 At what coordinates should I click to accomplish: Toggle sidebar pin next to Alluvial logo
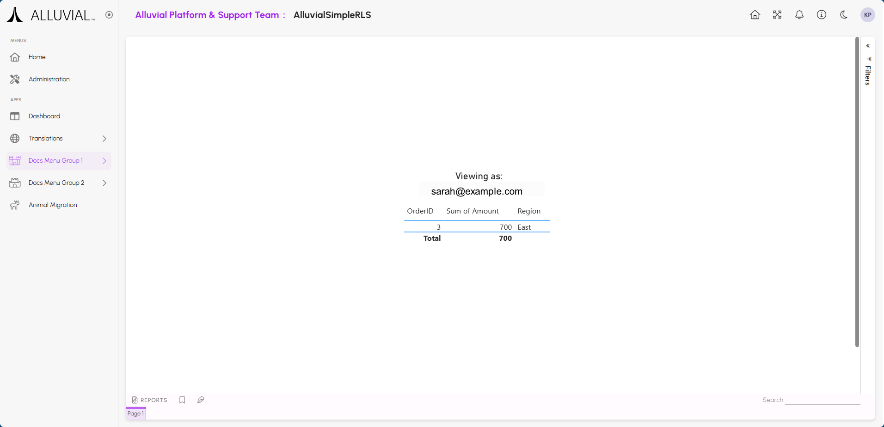tap(109, 15)
